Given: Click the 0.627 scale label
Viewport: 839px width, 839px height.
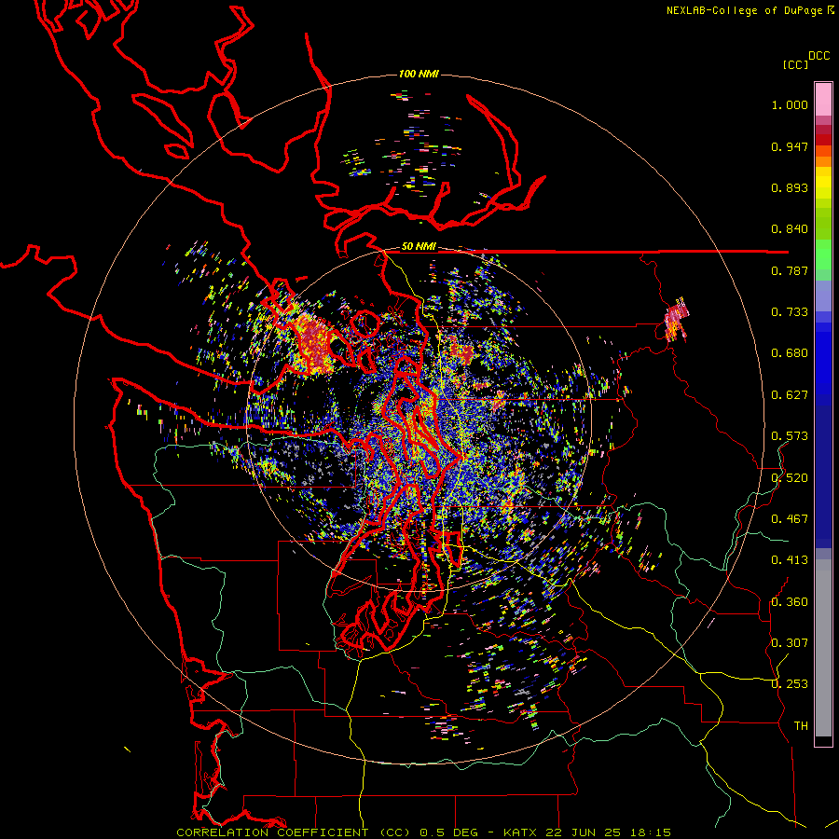Looking at the screenshot, I should pos(790,395).
